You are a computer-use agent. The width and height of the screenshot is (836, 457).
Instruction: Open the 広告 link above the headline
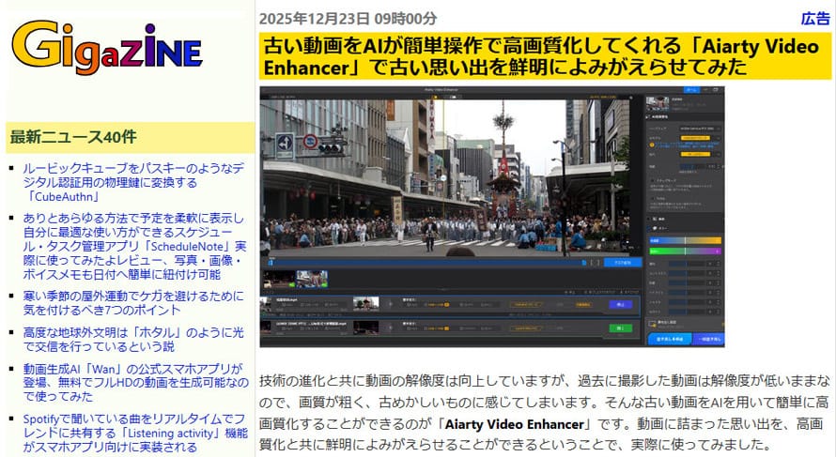point(815,19)
